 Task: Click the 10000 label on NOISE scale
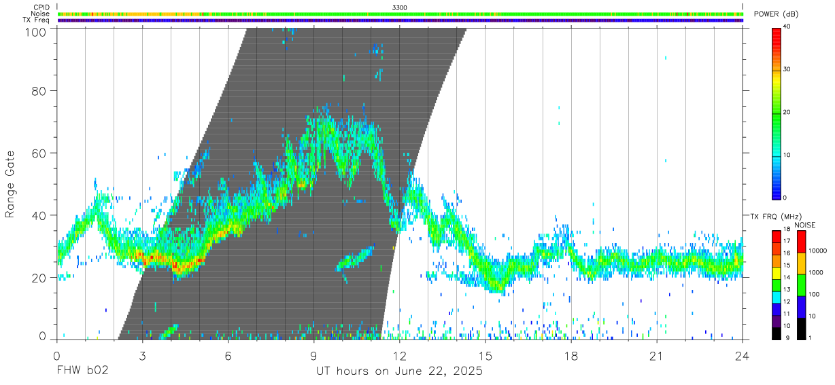(x=817, y=251)
